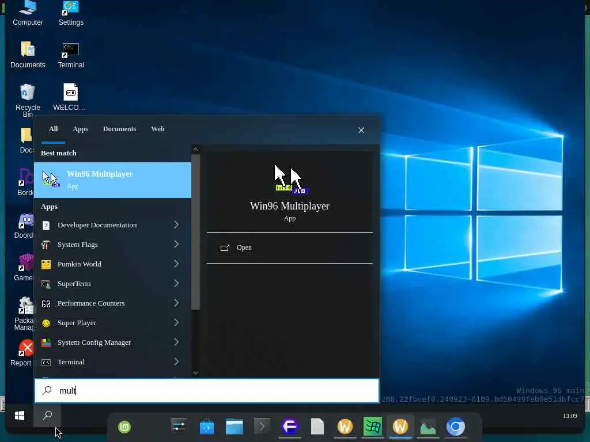590x442 pixels.
Task: Click the scrollbar up arrow
Action: click(x=195, y=149)
